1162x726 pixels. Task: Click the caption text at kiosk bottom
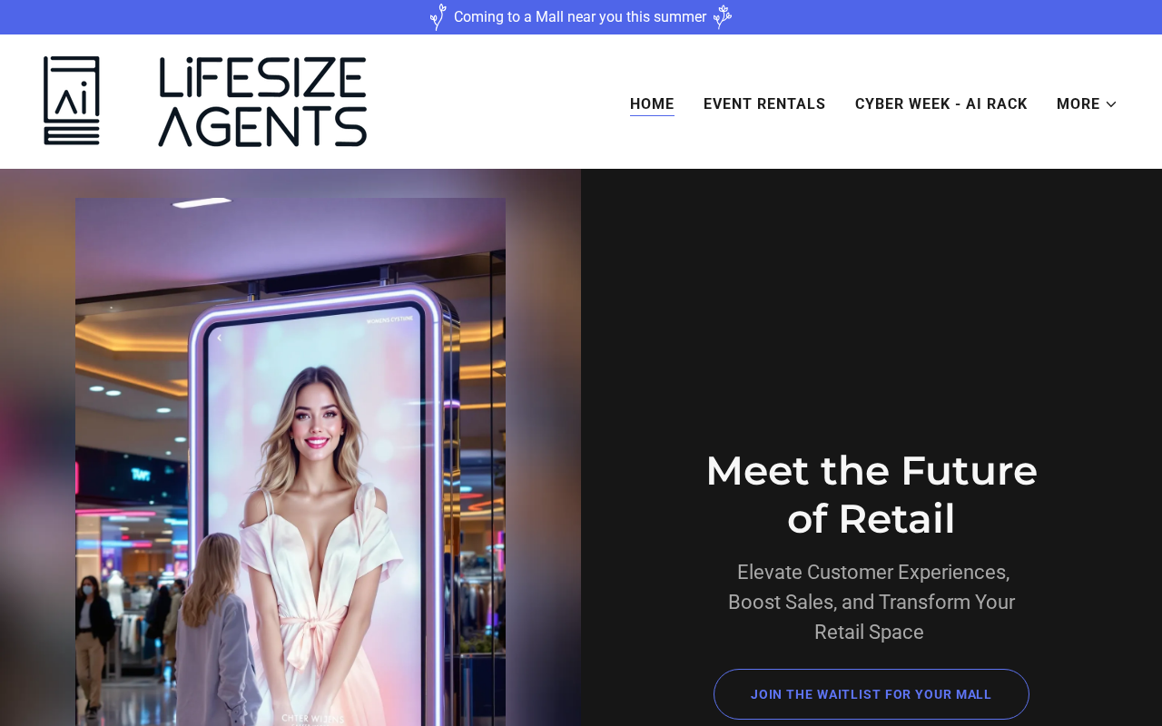313,719
